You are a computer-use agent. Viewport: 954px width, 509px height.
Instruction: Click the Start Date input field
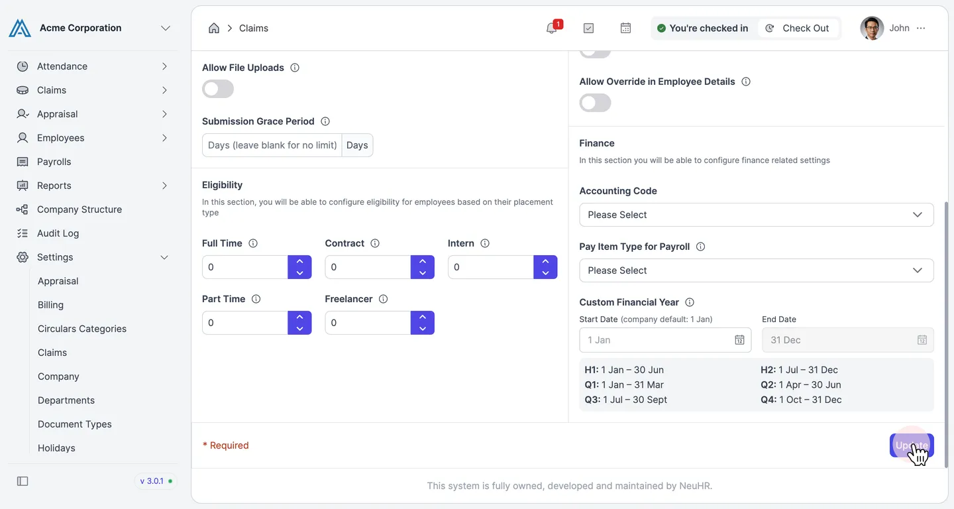click(x=665, y=340)
